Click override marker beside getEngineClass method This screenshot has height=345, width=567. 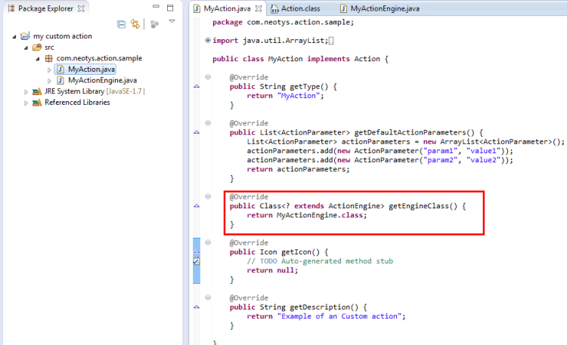click(197, 206)
